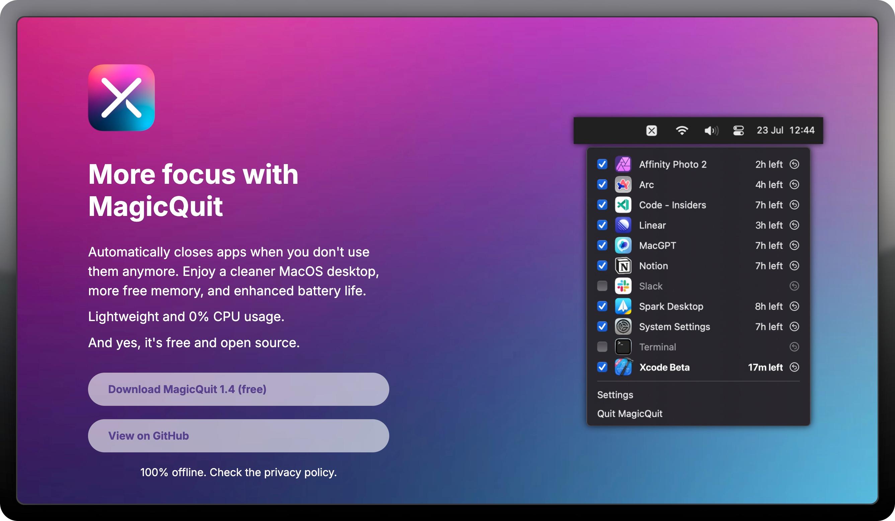Select the Xcode Beta menu label
Viewport: 895px width, 521px height.
(664, 367)
